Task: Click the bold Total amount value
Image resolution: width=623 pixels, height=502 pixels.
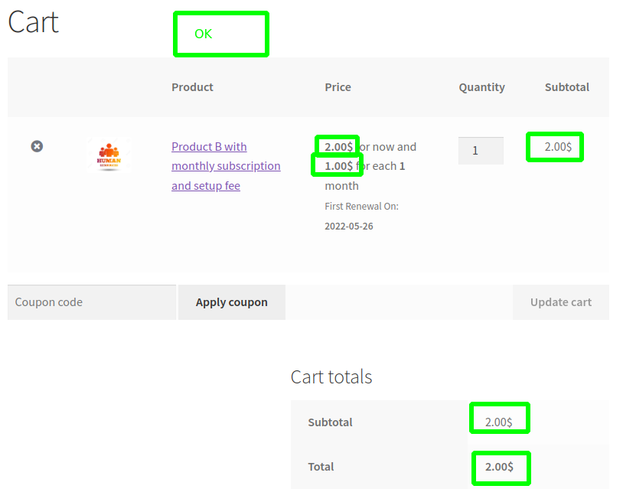Action: [x=499, y=467]
